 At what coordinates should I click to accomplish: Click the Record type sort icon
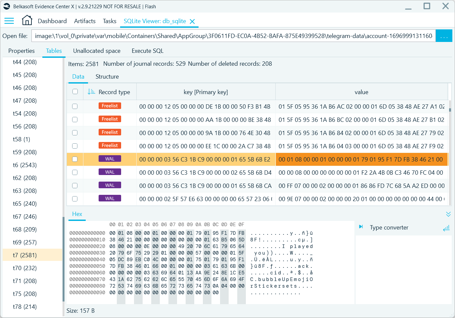[91, 92]
